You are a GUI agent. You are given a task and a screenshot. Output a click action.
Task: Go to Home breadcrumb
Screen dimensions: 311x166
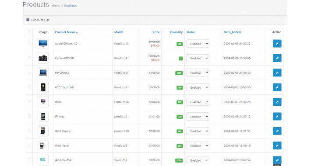point(56,6)
